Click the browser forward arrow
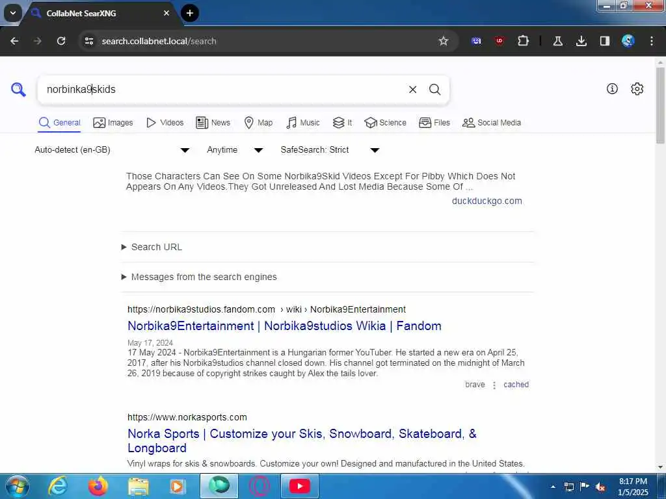Viewport: 666px width, 499px height. [37, 41]
